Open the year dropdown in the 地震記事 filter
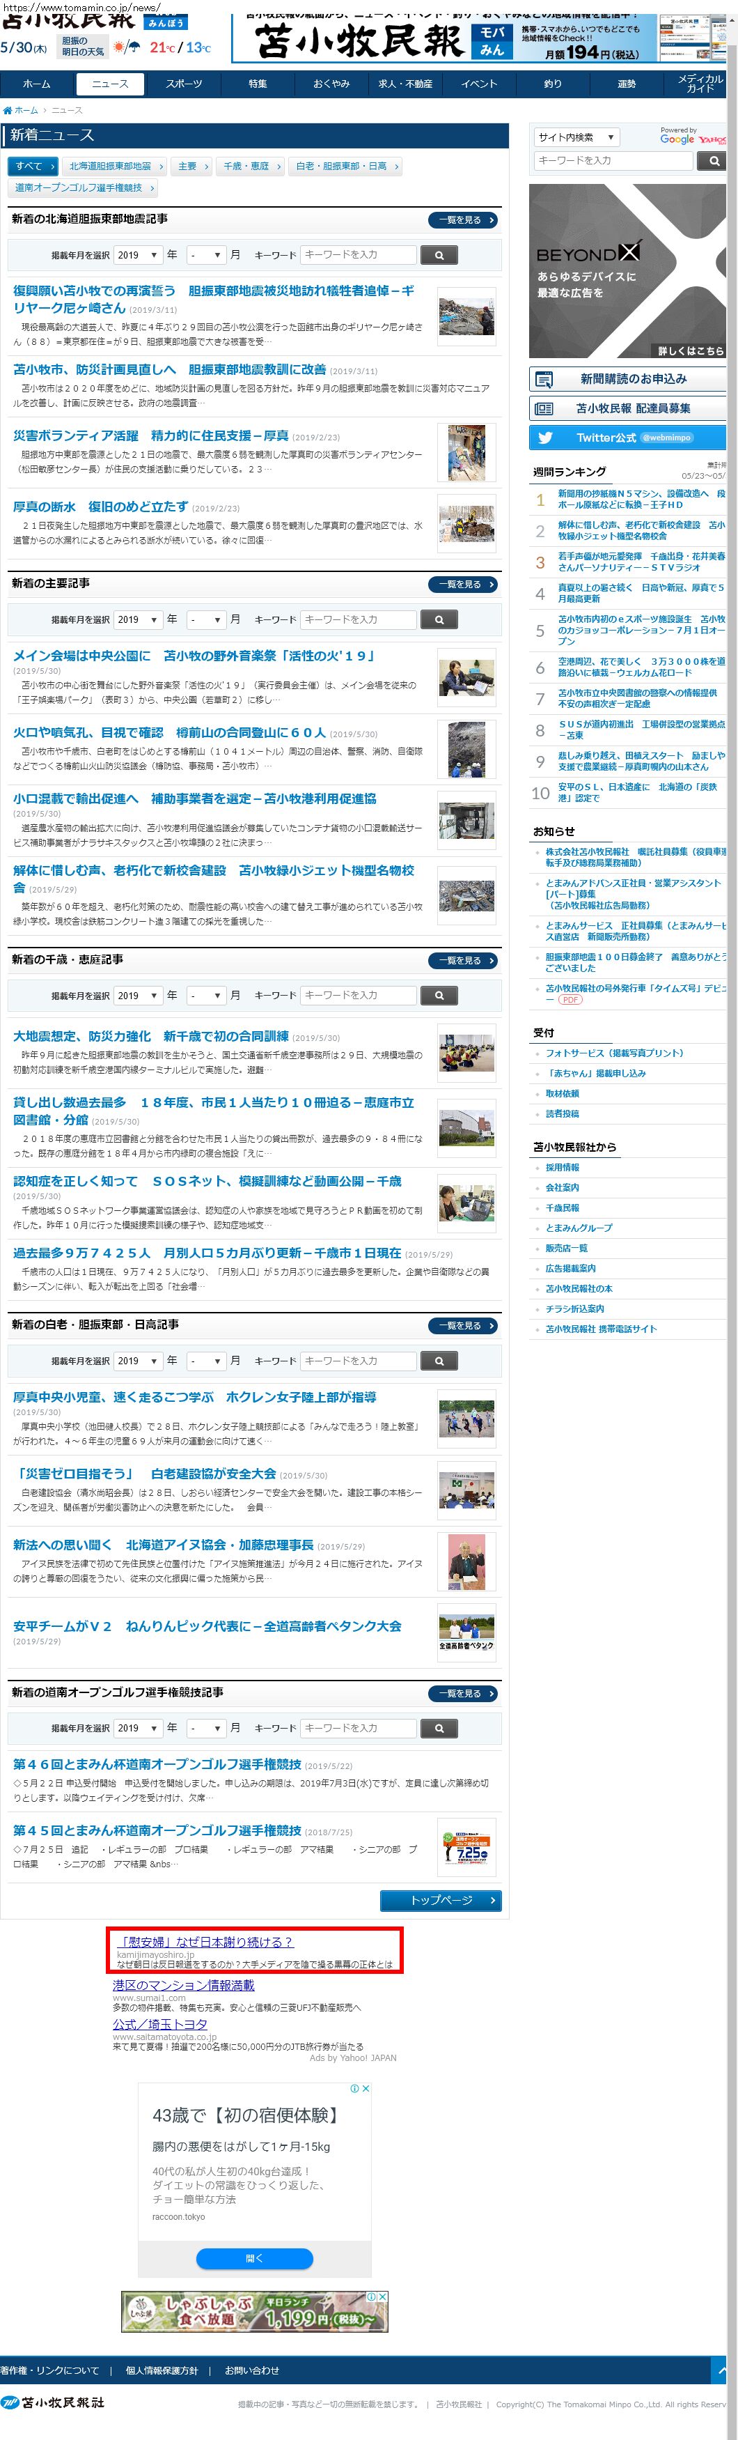The image size is (738, 2440). (137, 255)
